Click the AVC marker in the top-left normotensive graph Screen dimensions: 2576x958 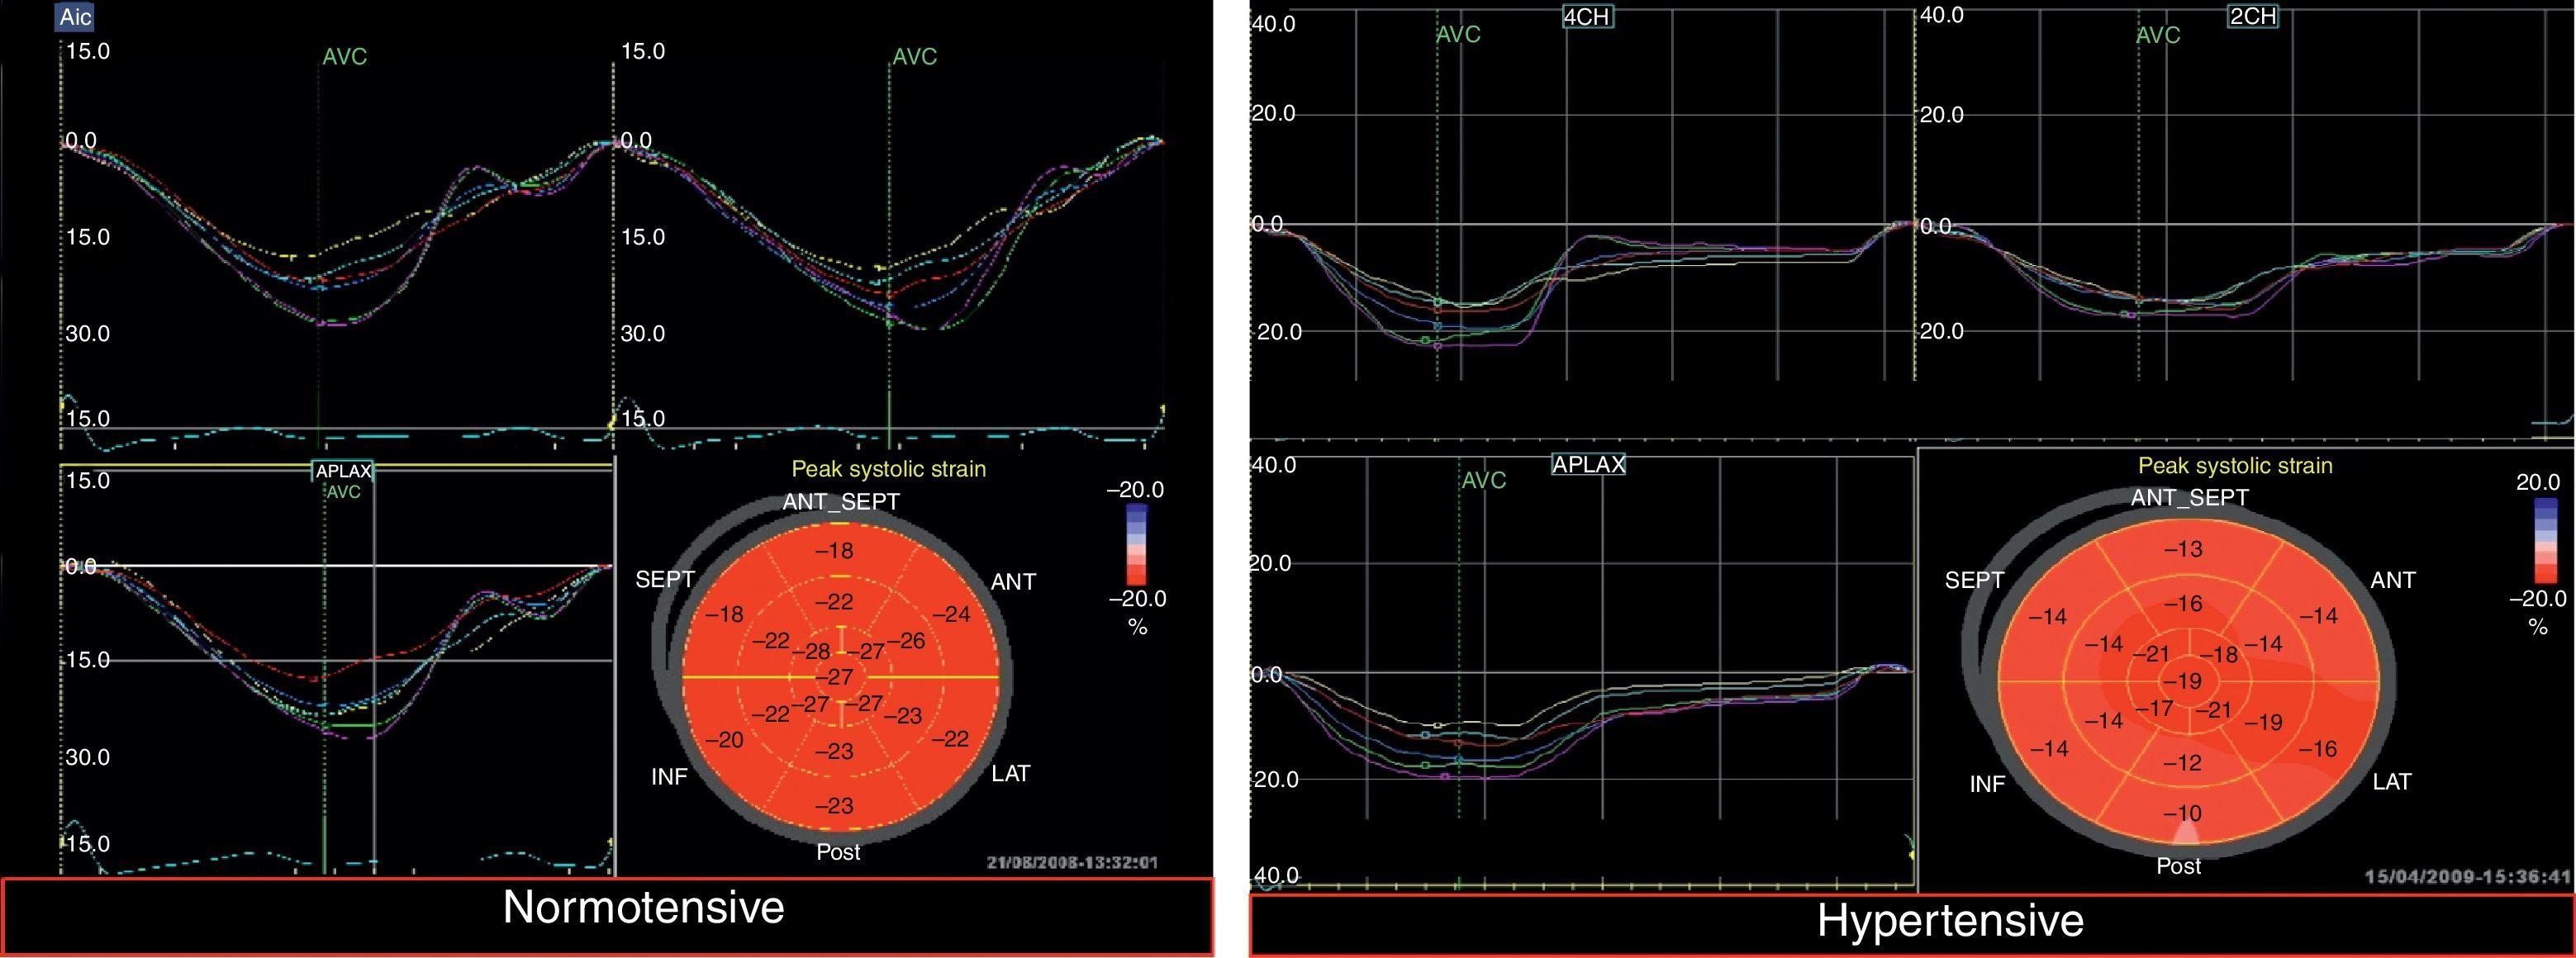[x=344, y=57]
